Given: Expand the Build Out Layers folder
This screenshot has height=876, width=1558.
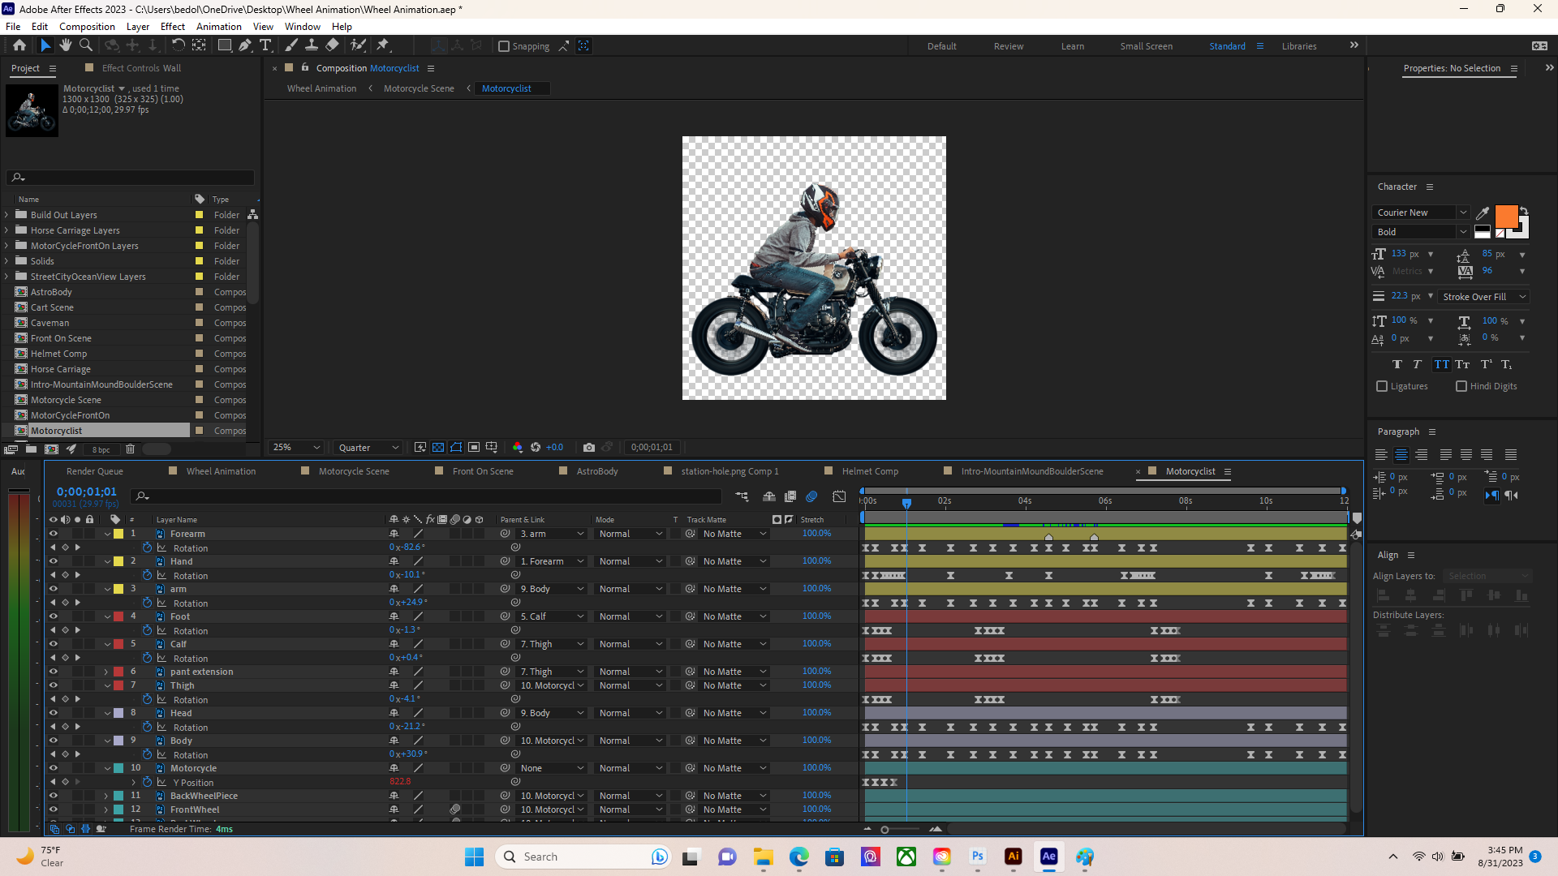Looking at the screenshot, I should pyautogui.click(x=7, y=215).
